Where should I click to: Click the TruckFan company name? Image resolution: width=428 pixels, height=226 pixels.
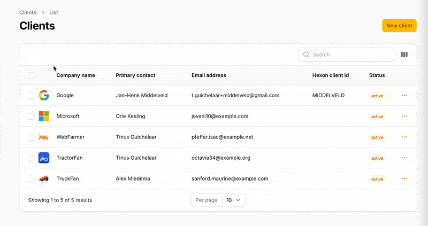[67, 178]
